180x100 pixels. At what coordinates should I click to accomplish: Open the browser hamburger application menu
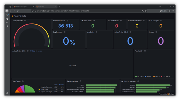pos(173,11)
